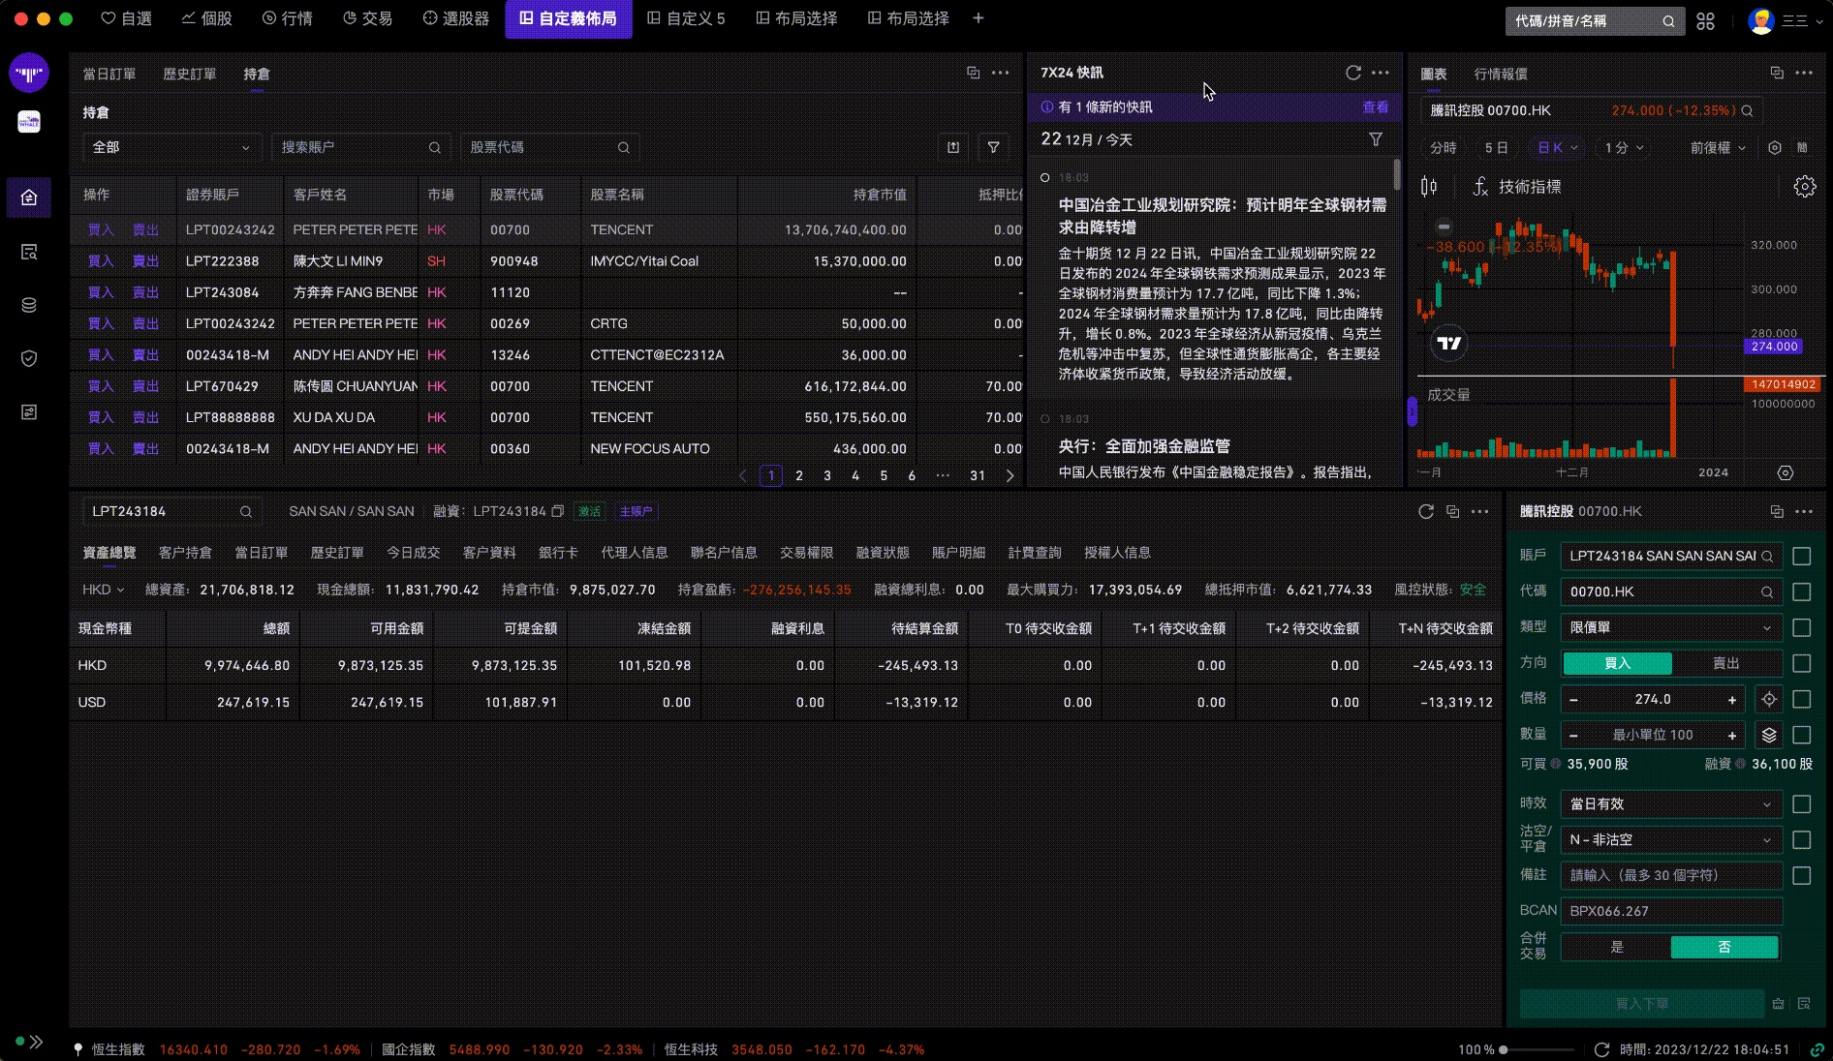1833x1061 pixels.
Task: Toggle checkbox beside 沽空/平倉 field
Action: (1802, 839)
